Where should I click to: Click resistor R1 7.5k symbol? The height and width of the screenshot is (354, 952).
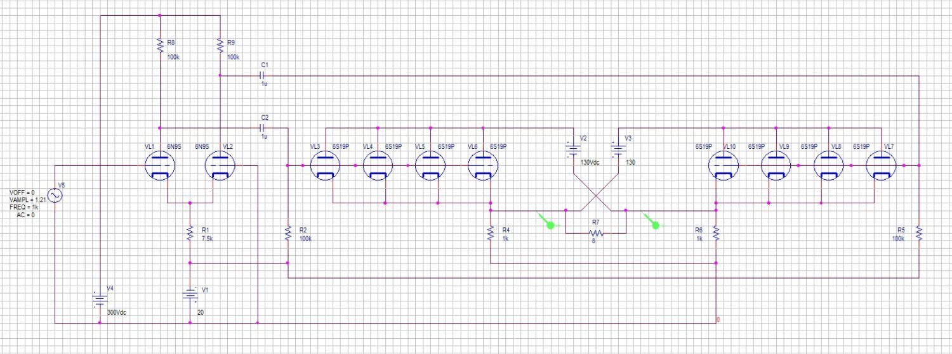pyautogui.click(x=190, y=234)
